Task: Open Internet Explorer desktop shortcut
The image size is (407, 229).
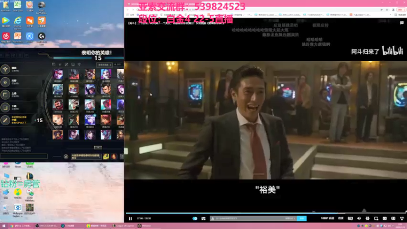Action: click(17, 22)
